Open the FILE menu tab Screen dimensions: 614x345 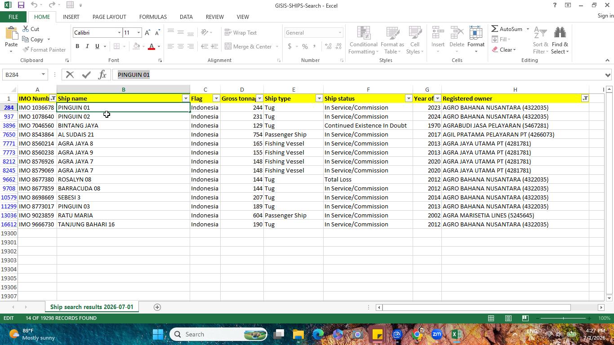click(13, 17)
